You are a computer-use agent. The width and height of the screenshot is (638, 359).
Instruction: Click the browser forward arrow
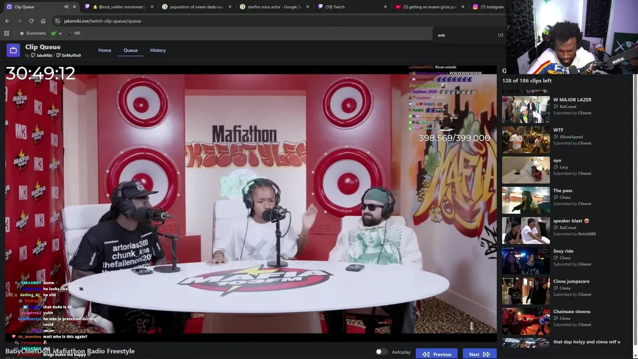pyautogui.click(x=19, y=21)
